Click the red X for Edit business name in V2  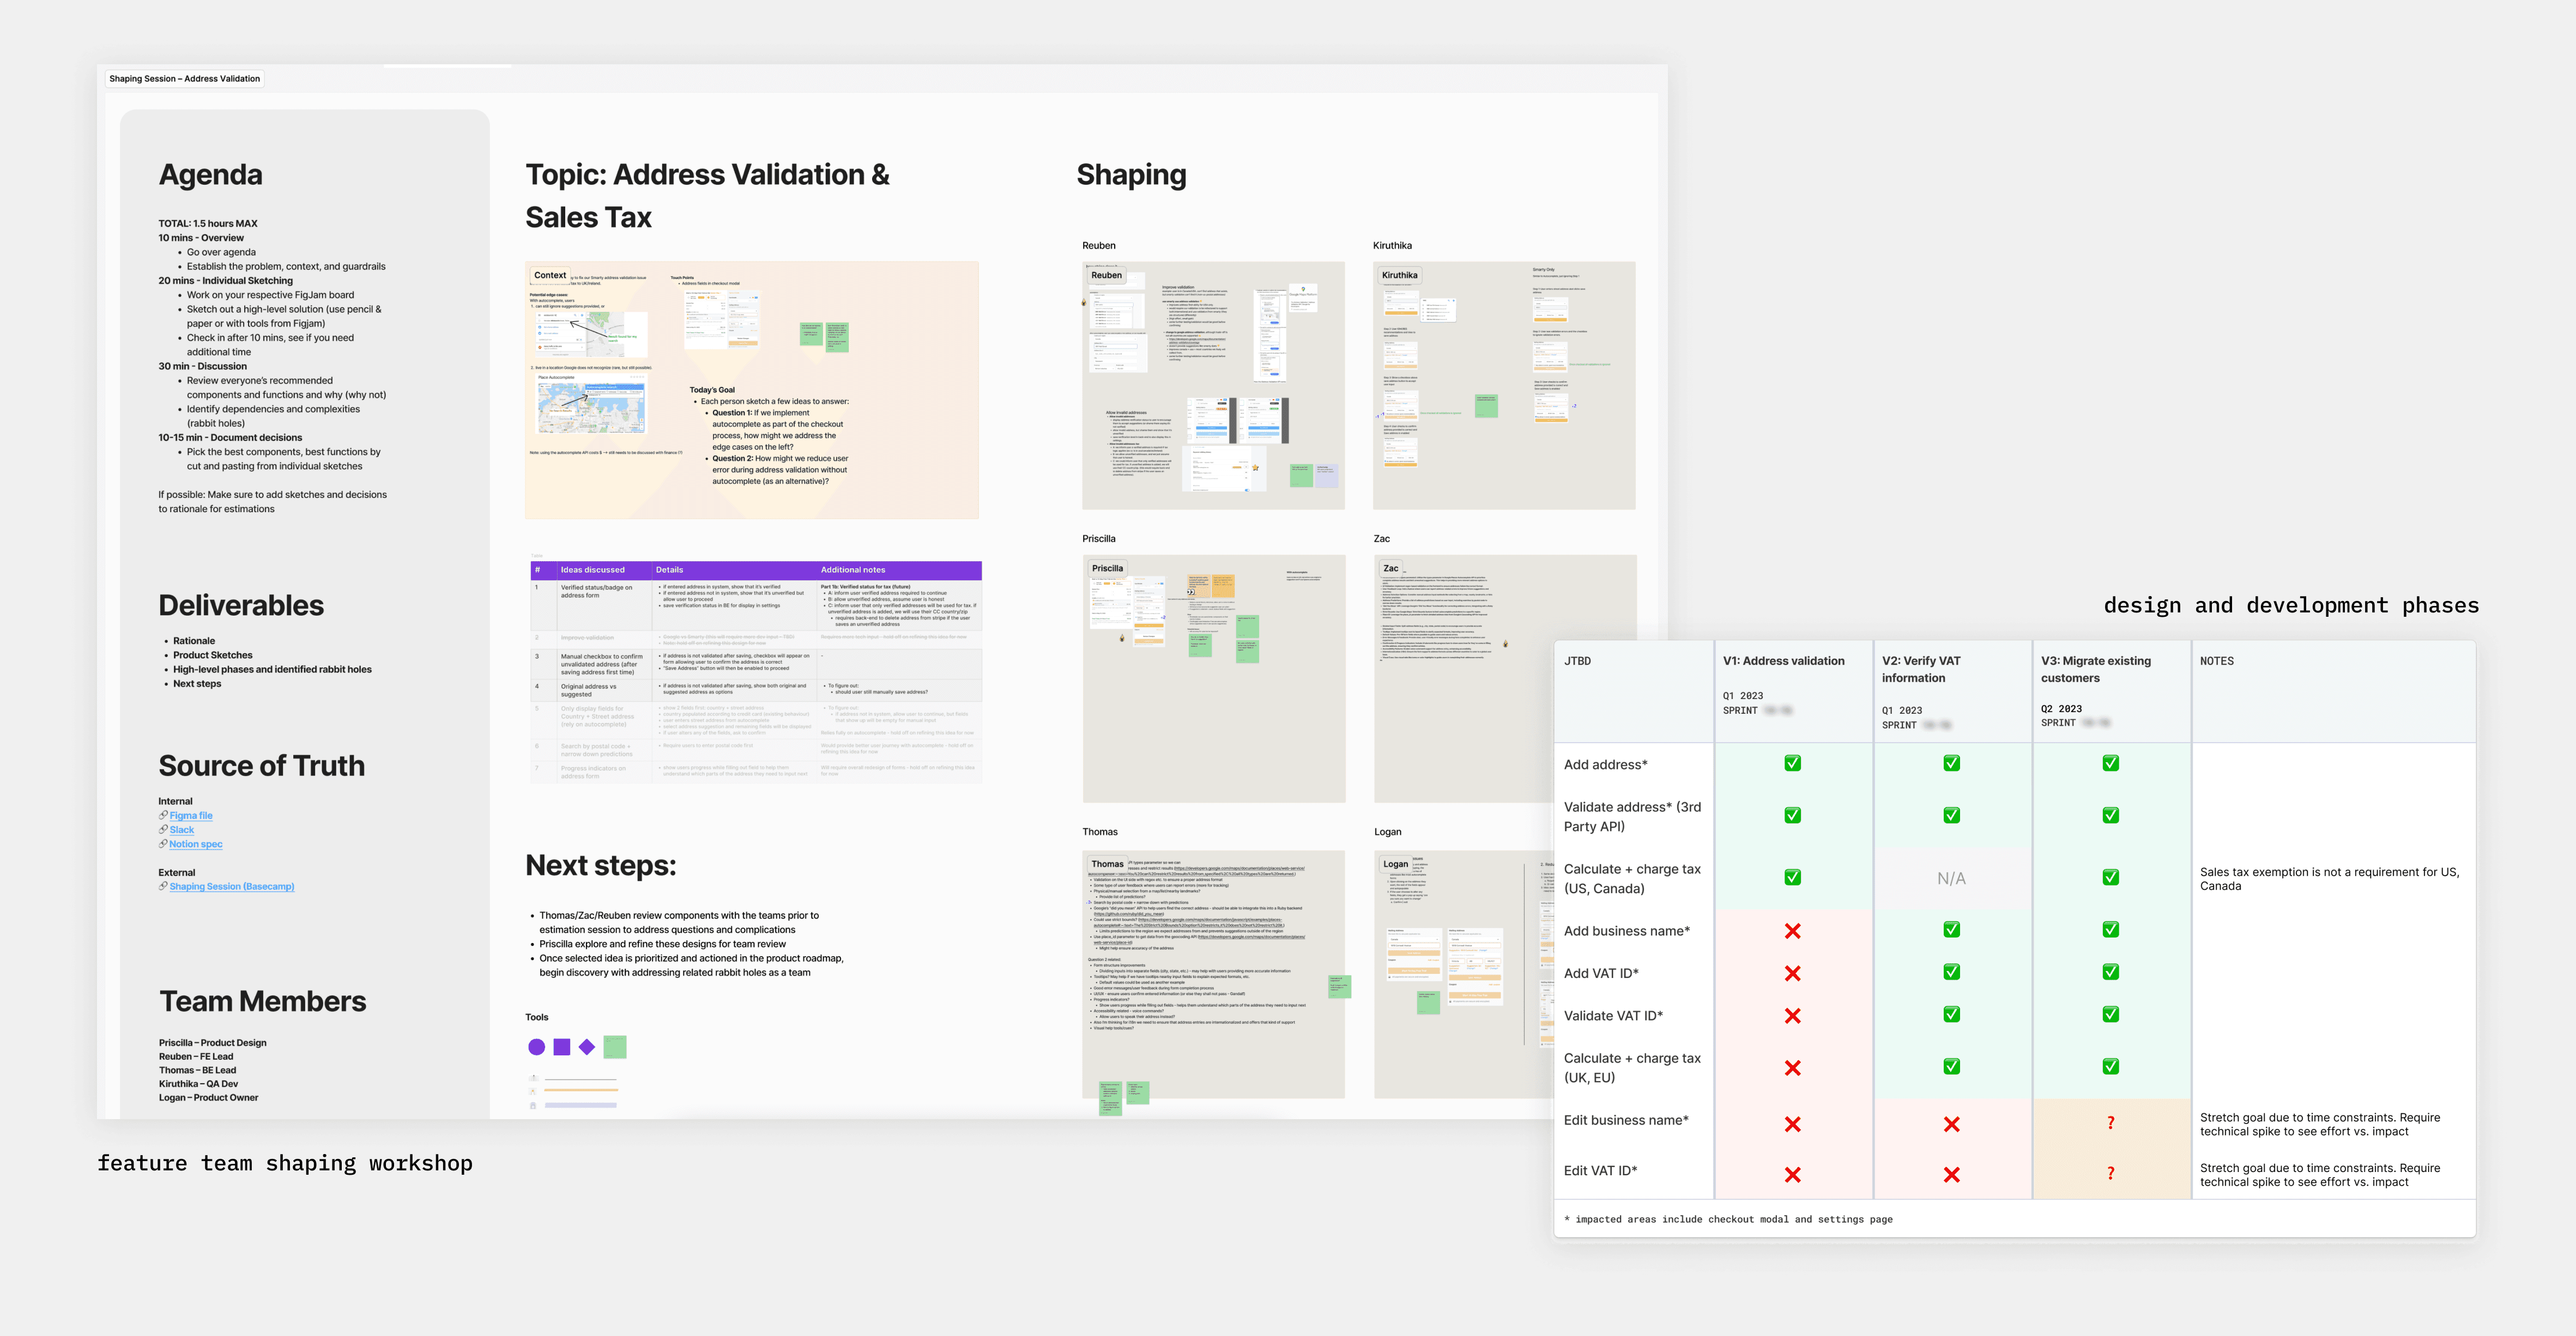[1951, 1124]
